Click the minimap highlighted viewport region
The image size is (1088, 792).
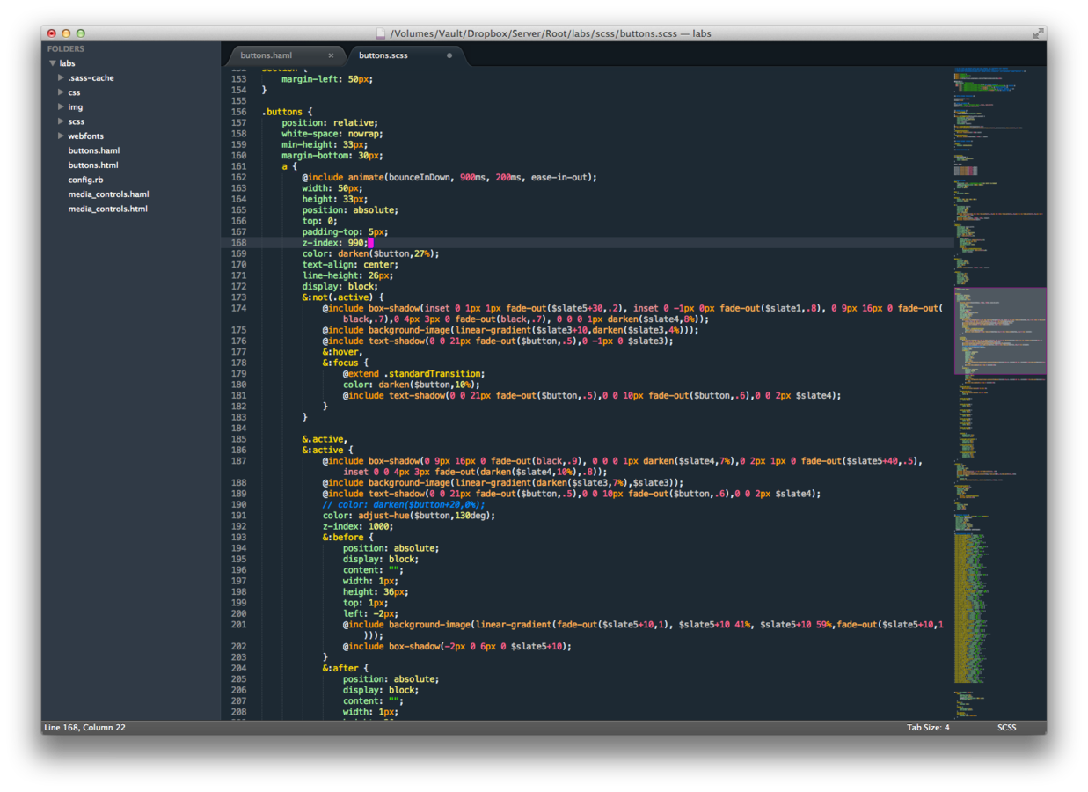[1000, 331]
